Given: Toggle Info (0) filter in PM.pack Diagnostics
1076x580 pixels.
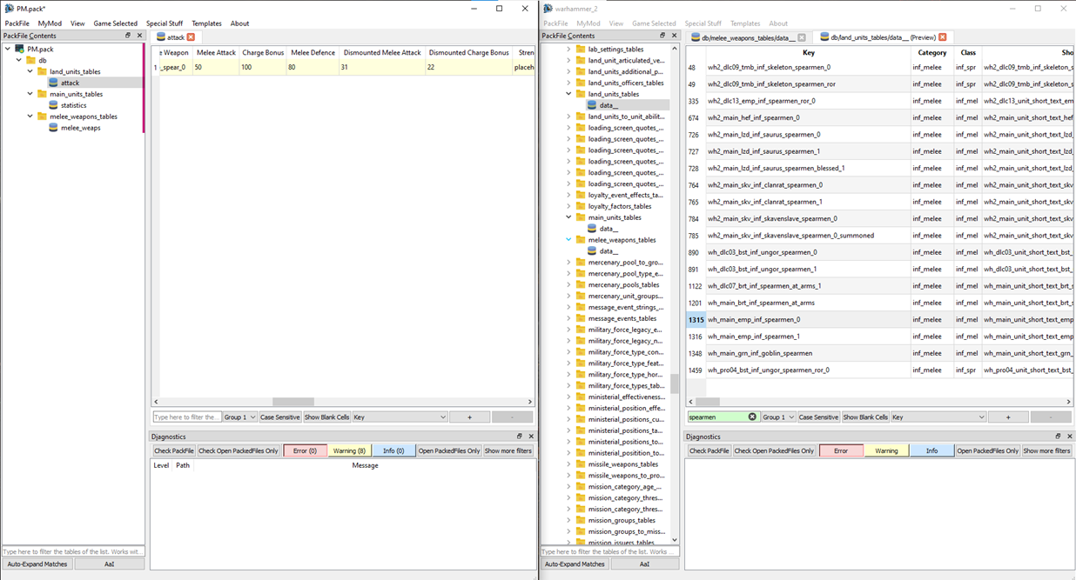Looking at the screenshot, I should (x=393, y=450).
